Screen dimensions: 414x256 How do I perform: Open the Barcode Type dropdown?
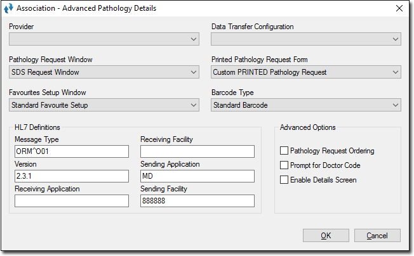306,105
